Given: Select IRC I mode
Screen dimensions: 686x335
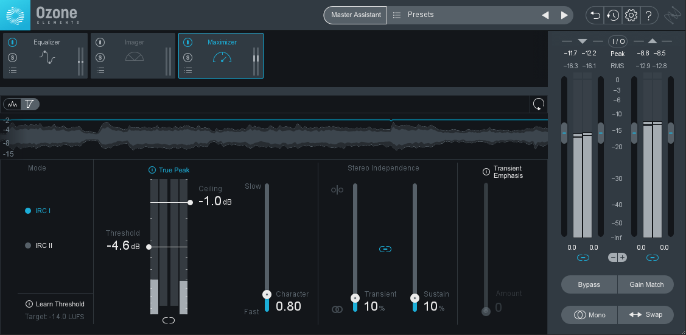Looking at the screenshot, I should [38, 211].
